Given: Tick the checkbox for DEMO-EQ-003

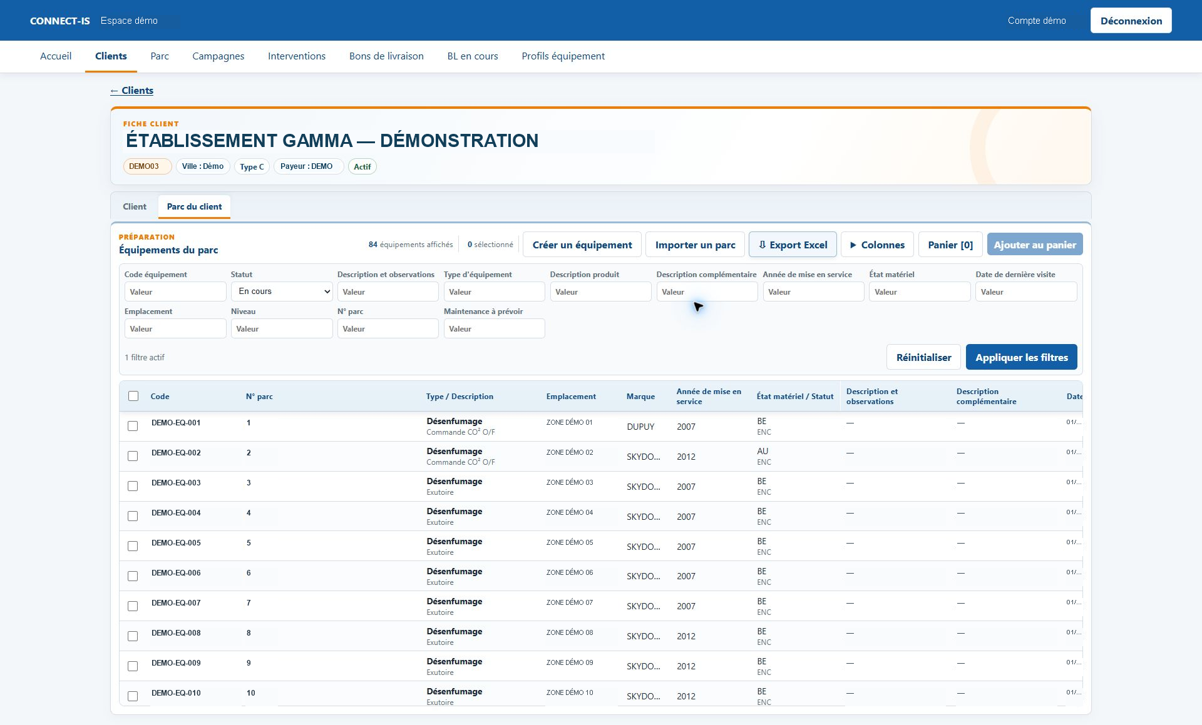Looking at the screenshot, I should (x=133, y=486).
